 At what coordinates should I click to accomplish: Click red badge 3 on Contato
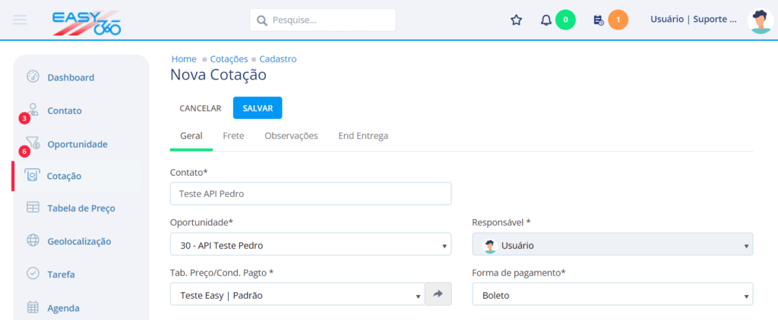coord(24,118)
